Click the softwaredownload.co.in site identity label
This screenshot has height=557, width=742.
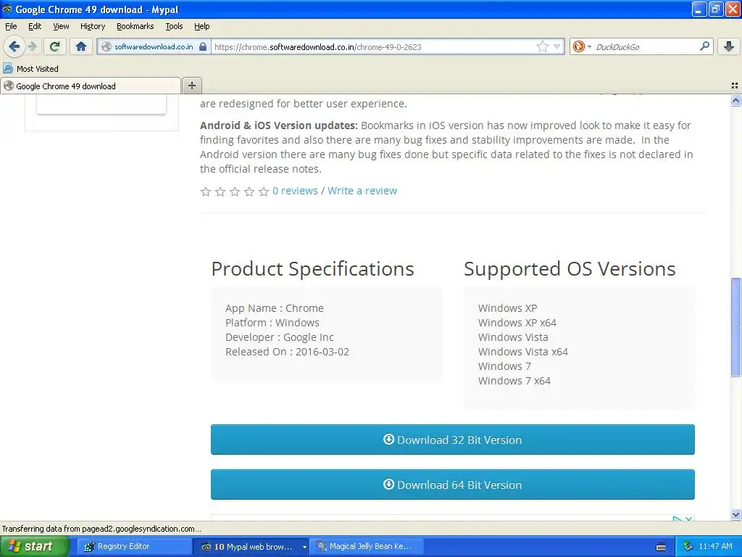click(154, 46)
